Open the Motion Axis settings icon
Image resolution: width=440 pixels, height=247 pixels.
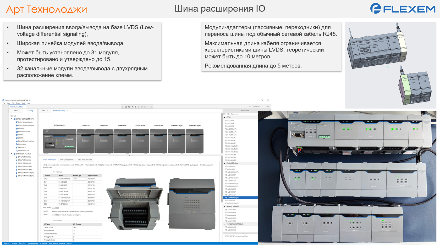point(16,144)
